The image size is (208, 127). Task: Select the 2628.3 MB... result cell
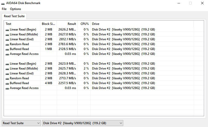(x=67, y=73)
